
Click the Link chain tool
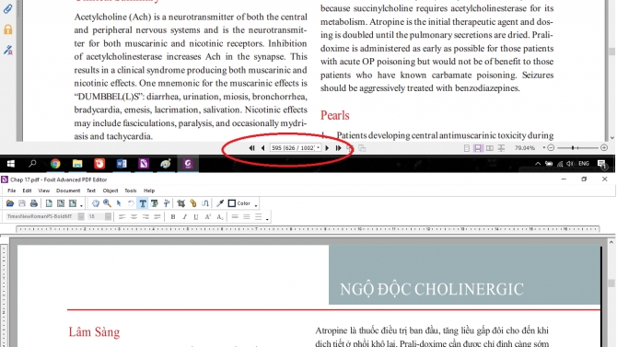pos(192,203)
